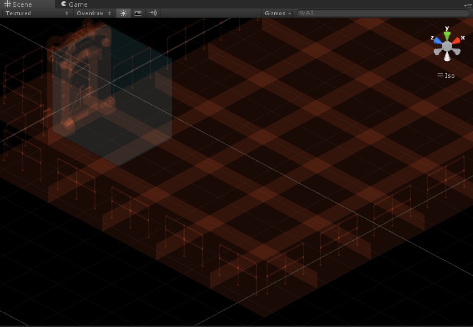Click the green Y axis cone on gizmo
Screen dimensions: 473x327
[x=447, y=34]
